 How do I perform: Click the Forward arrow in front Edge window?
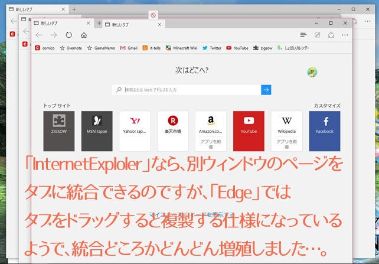(x=54, y=35)
